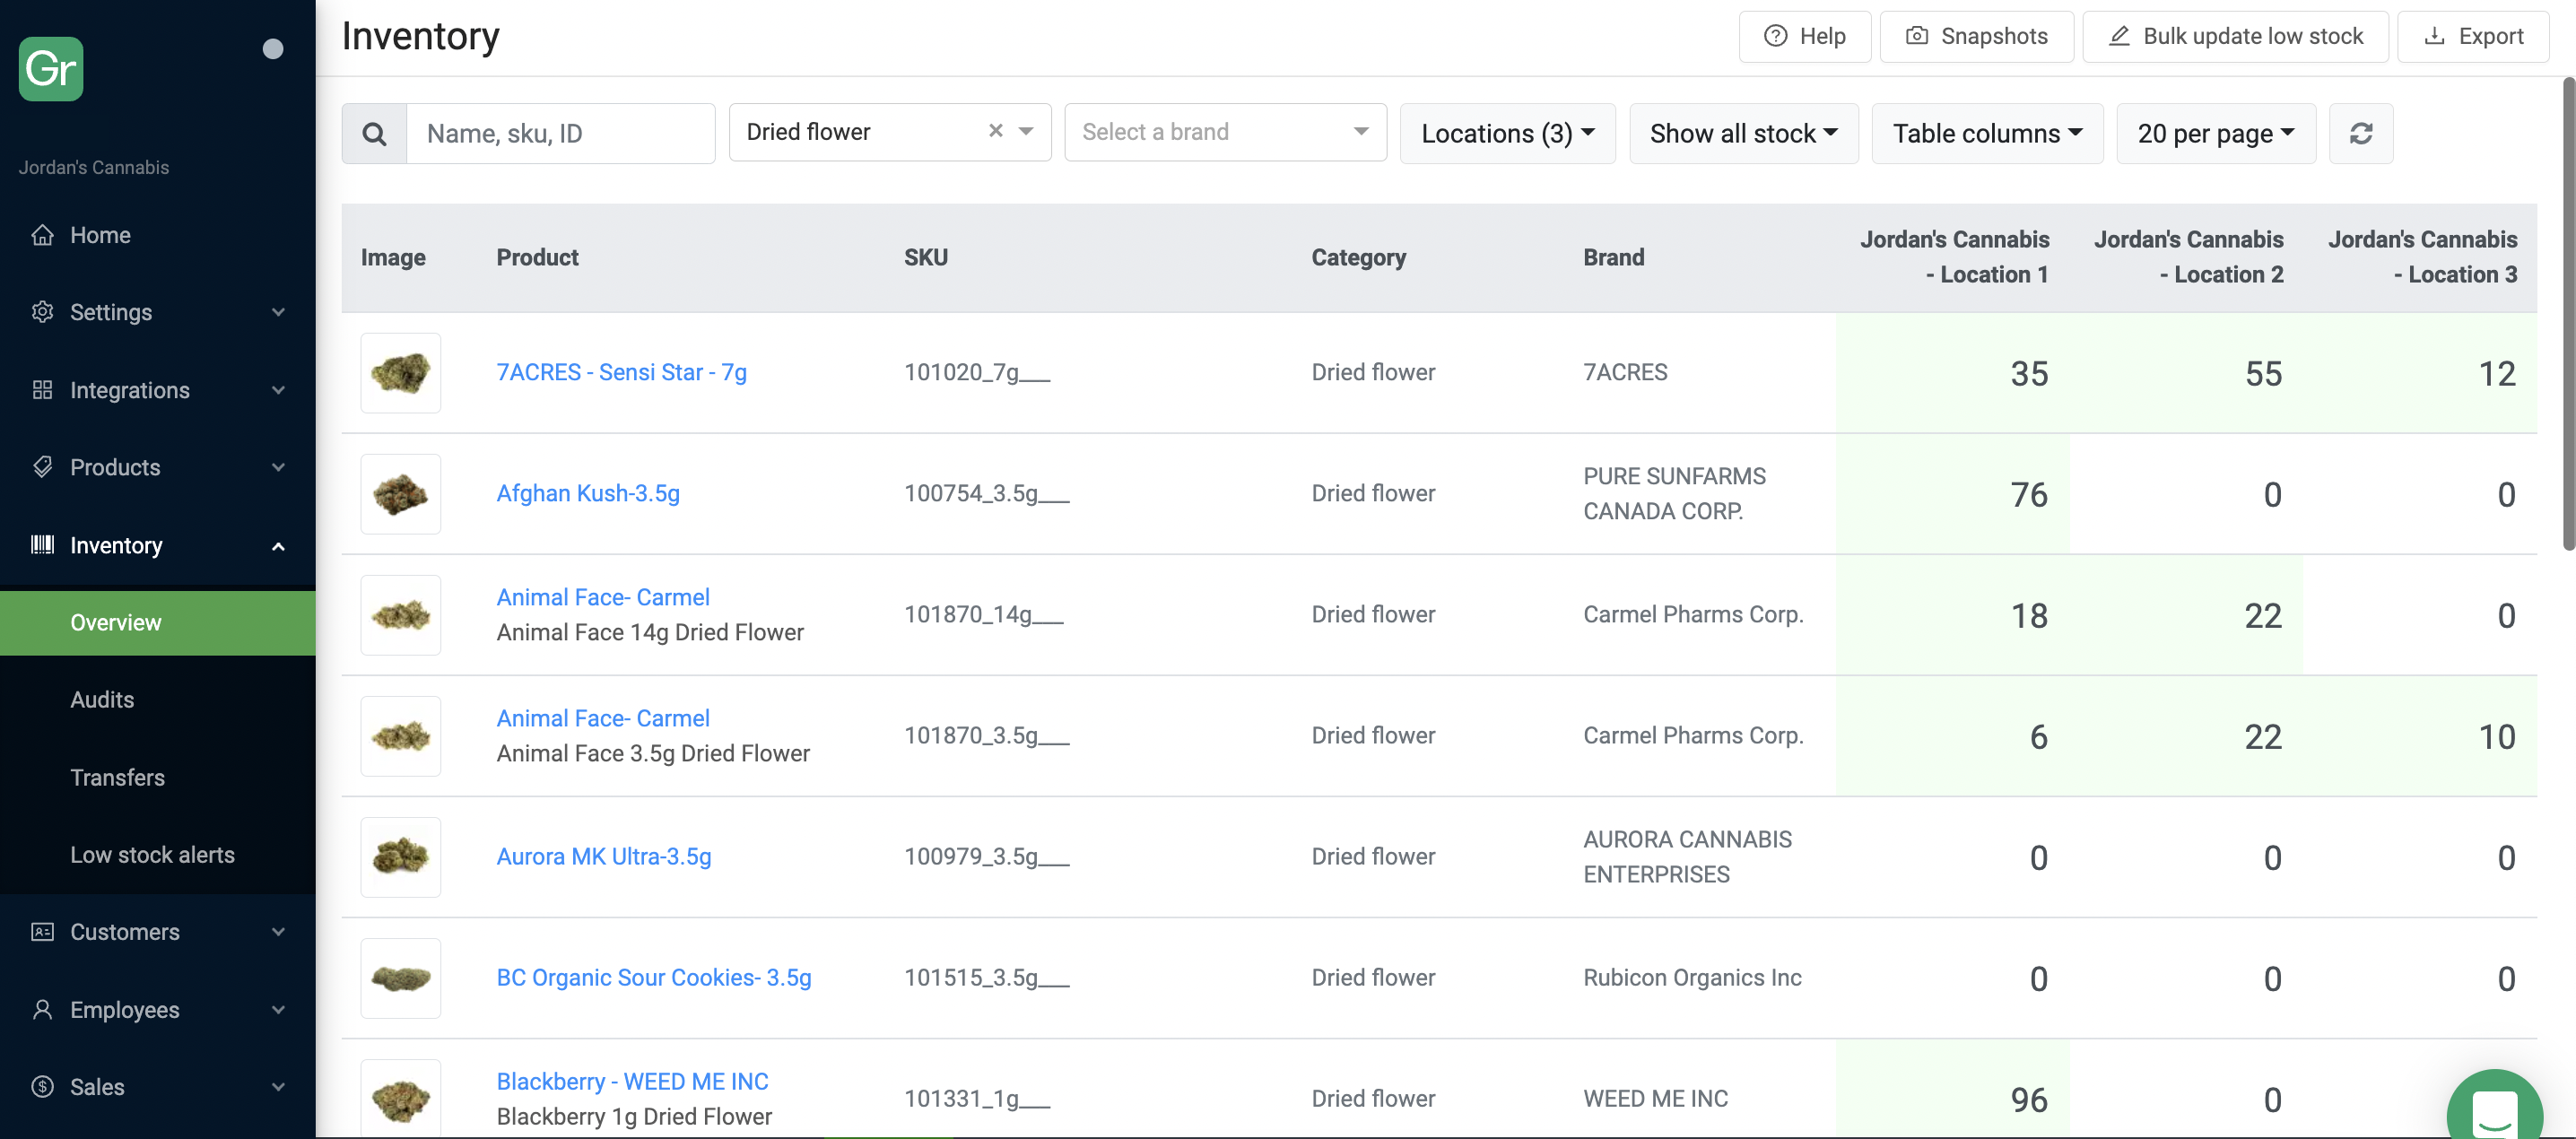The width and height of the screenshot is (2576, 1139).
Task: Open the BC Organic Sour Cookies thumbnail
Action: tap(401, 978)
